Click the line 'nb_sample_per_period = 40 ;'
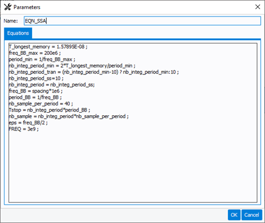 click(x=41, y=104)
